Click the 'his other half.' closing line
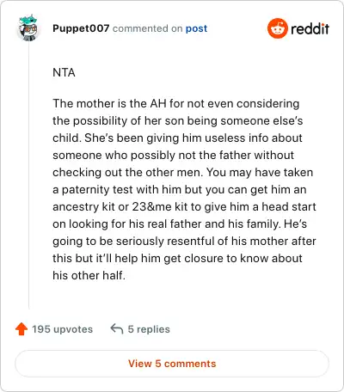 [x=89, y=275]
